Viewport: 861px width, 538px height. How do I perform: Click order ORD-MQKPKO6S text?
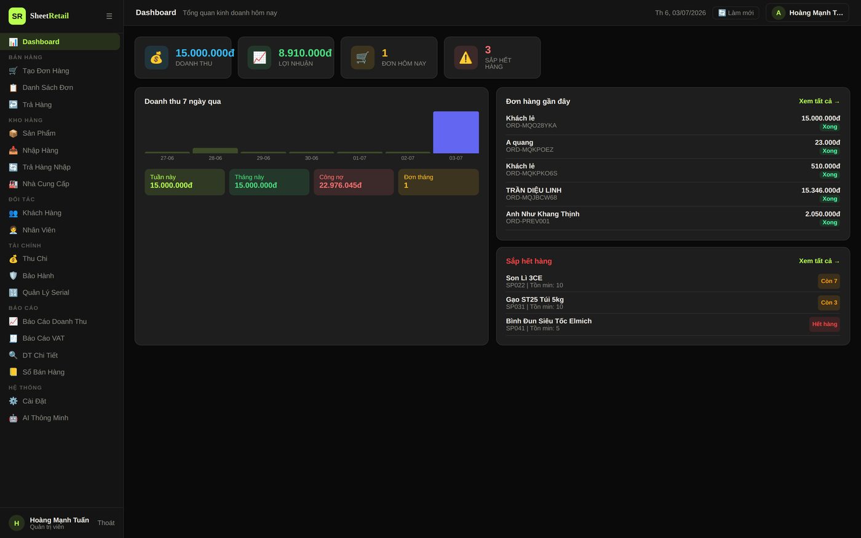point(531,173)
